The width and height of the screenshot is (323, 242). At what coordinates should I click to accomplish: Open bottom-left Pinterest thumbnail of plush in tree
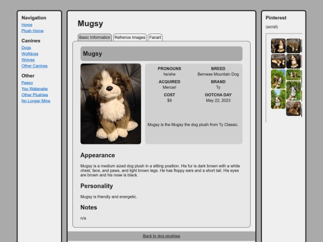pos(278,99)
